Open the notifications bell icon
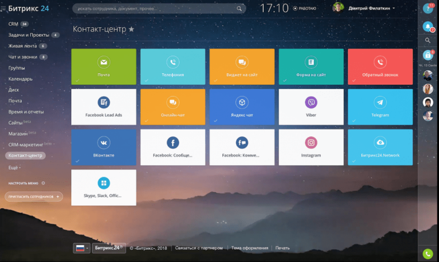 tap(428, 27)
